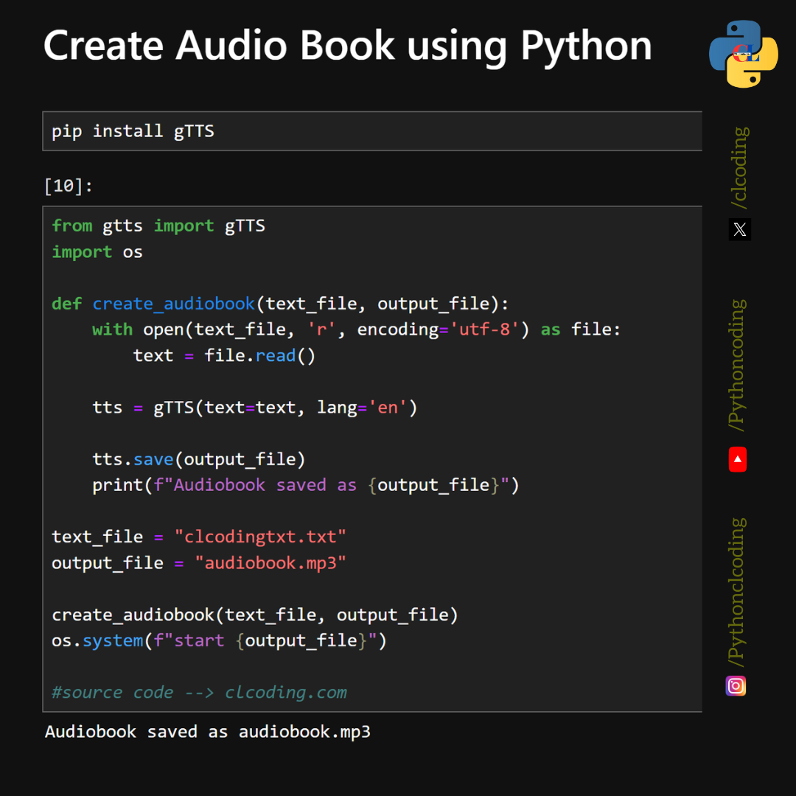Click the 'utf-8' encoding string
Viewport: 796px width, 796px height.
coord(483,329)
